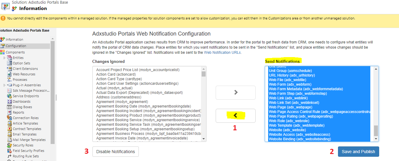Click the Contract Templates icon
Image resolution: width=399 pixels, height=161 pixels.
click(9, 129)
